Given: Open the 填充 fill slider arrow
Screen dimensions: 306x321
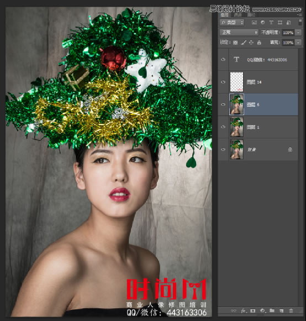Looking at the screenshot, I should 298,43.
